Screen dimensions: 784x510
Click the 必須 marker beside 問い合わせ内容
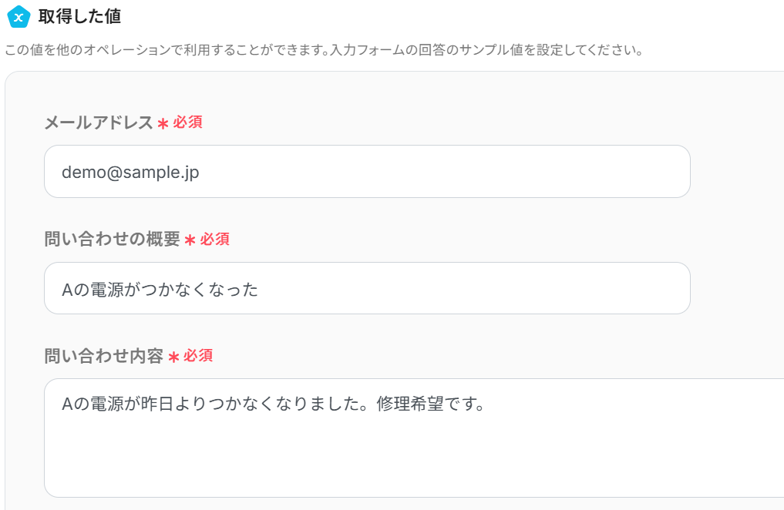point(198,356)
